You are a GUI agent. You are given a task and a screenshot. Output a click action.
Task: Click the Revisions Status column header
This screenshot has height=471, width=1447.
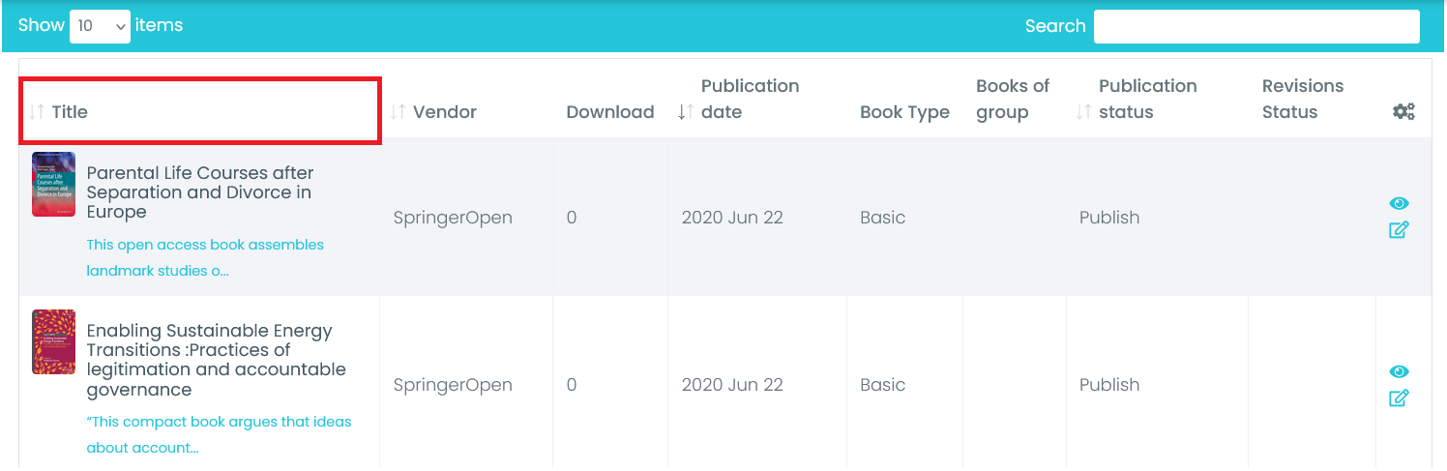coord(1302,99)
